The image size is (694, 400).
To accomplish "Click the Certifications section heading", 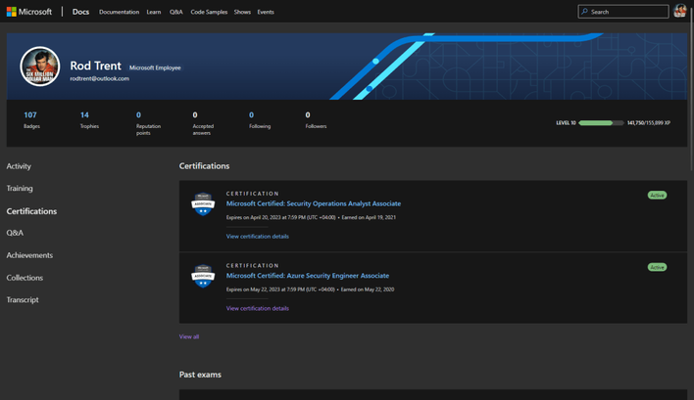I will coord(204,166).
